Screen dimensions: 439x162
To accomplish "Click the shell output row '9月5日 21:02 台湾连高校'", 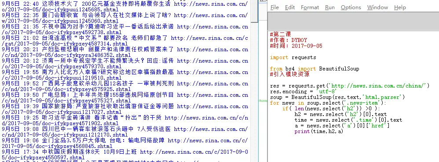I will (124, 38).
